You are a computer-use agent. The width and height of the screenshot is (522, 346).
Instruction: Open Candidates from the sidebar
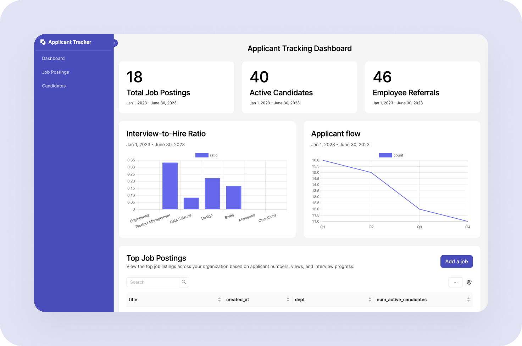[x=54, y=86]
